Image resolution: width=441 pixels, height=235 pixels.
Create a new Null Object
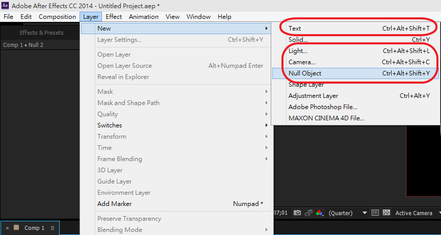pos(355,73)
